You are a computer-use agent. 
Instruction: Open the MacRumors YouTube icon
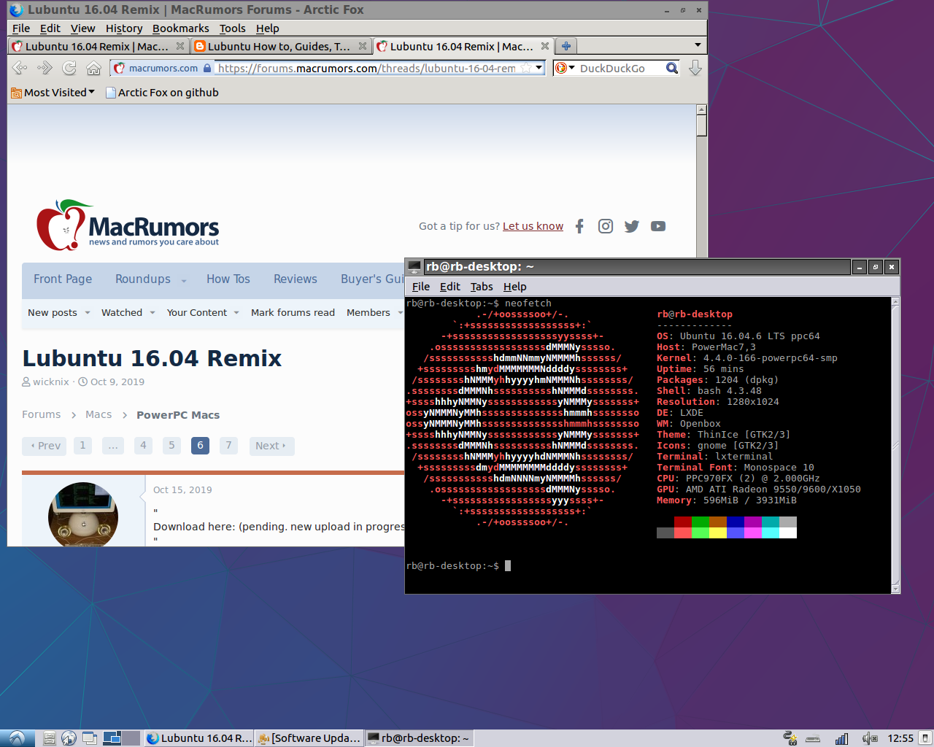tap(658, 226)
